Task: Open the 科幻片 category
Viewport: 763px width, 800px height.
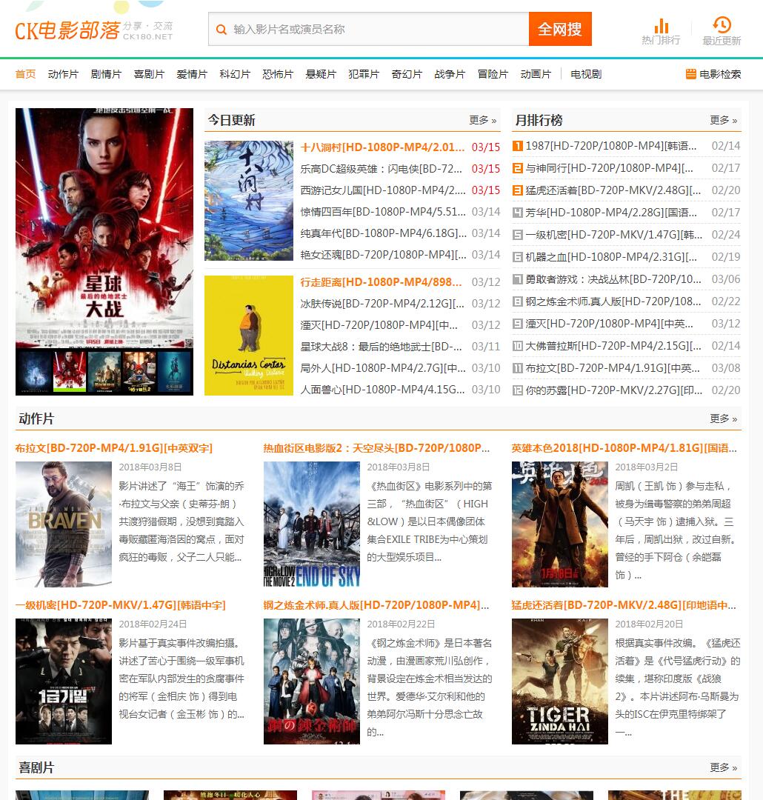Action: [x=235, y=74]
